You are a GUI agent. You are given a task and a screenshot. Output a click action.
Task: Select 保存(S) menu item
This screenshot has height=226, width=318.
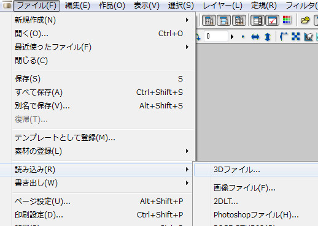[102, 79]
